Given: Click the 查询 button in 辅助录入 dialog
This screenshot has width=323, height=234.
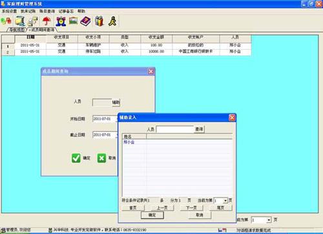Looking at the screenshot, I should point(199,129).
